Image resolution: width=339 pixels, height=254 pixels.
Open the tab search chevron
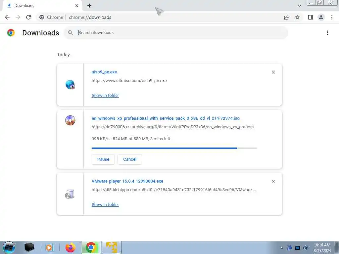[299, 6]
